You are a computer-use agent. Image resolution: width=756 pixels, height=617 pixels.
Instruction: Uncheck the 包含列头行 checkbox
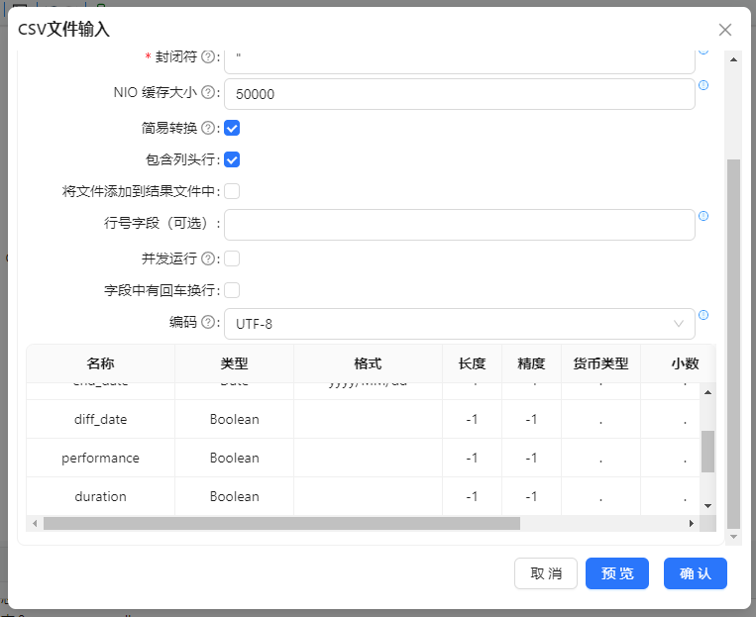coord(232,159)
